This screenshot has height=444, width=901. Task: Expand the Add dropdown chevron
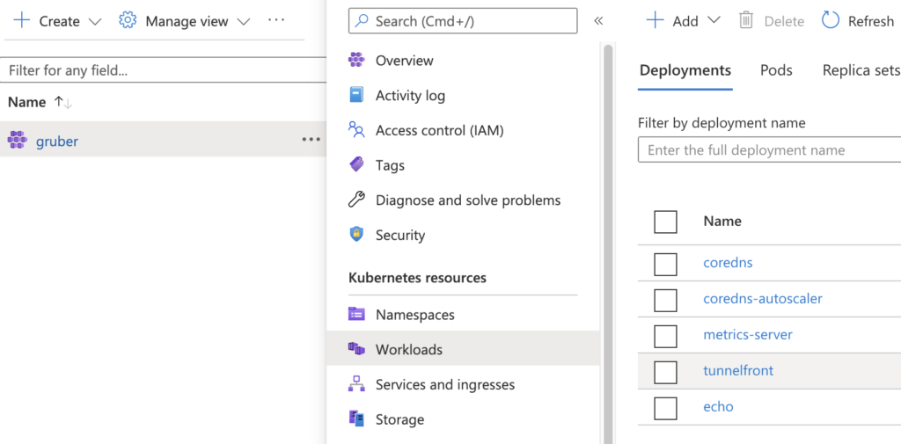(714, 20)
